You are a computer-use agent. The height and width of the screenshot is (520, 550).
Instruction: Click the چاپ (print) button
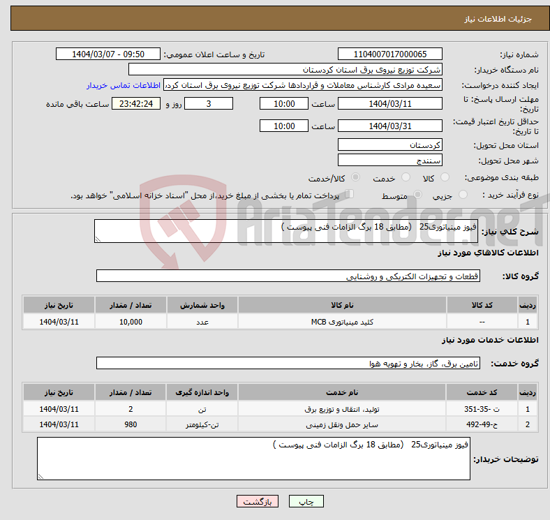tap(306, 501)
